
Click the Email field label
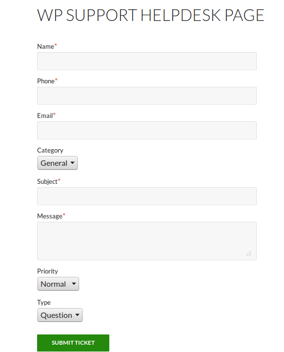click(46, 116)
